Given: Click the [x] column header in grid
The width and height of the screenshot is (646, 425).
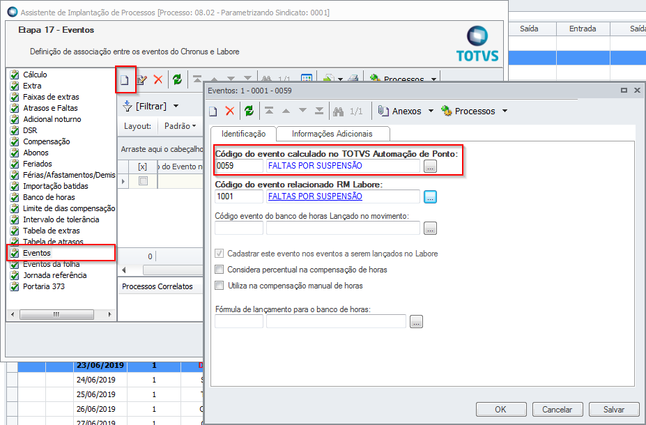Looking at the screenshot, I should click(143, 167).
